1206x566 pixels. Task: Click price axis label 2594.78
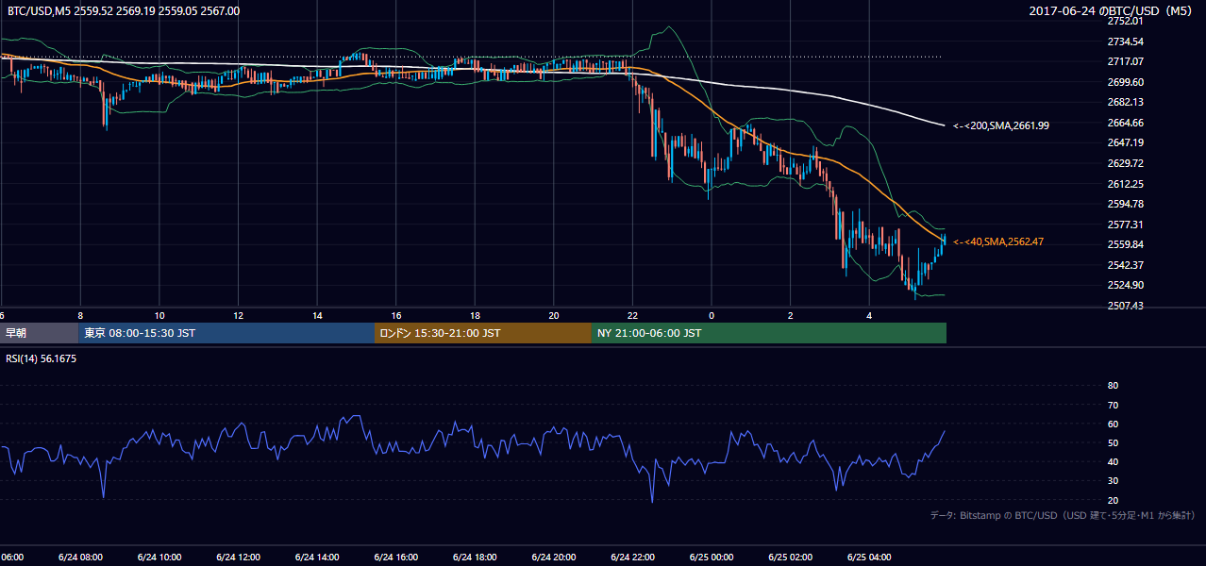coord(1125,204)
